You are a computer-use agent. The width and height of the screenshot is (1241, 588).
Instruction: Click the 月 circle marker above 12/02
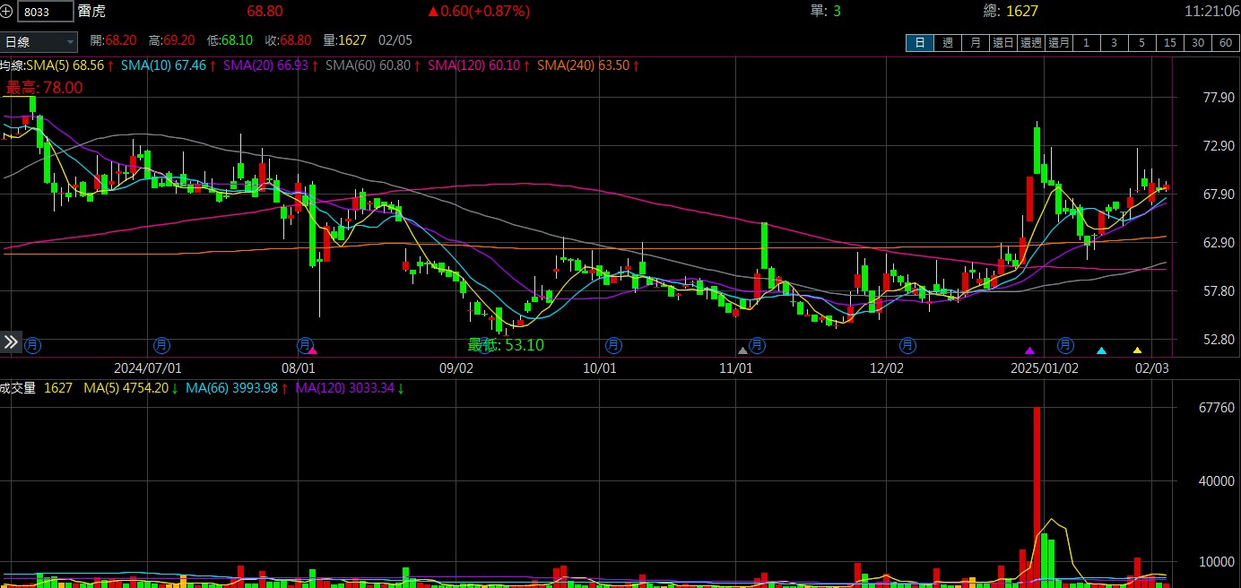(x=907, y=343)
